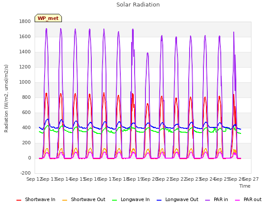Screen dimensions: 277x208
Task: Click the 1200 y-axis tick label
Action: point(25,67)
